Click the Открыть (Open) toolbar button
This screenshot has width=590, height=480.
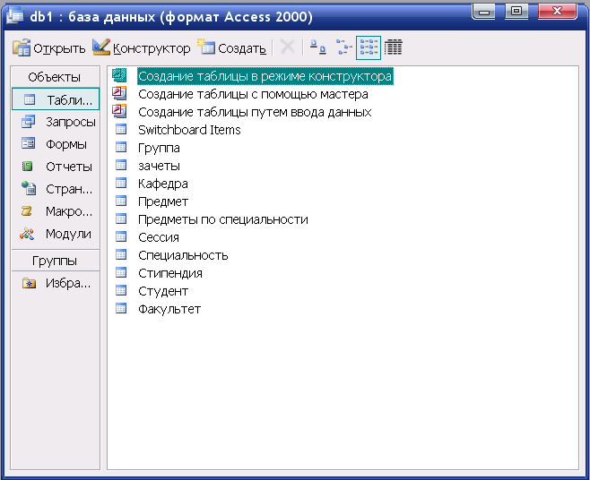coord(49,48)
